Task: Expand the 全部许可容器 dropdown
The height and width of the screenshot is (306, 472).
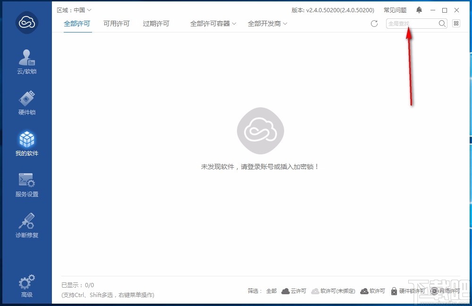Action: pyautogui.click(x=213, y=23)
